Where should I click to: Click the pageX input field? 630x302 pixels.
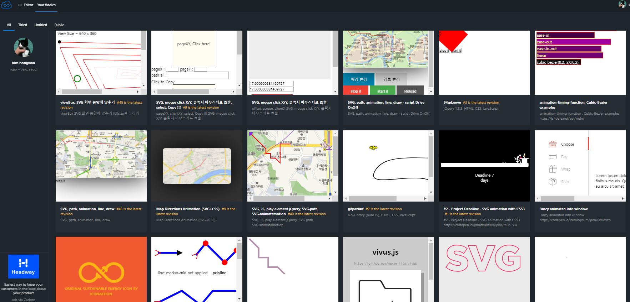pos(172,69)
